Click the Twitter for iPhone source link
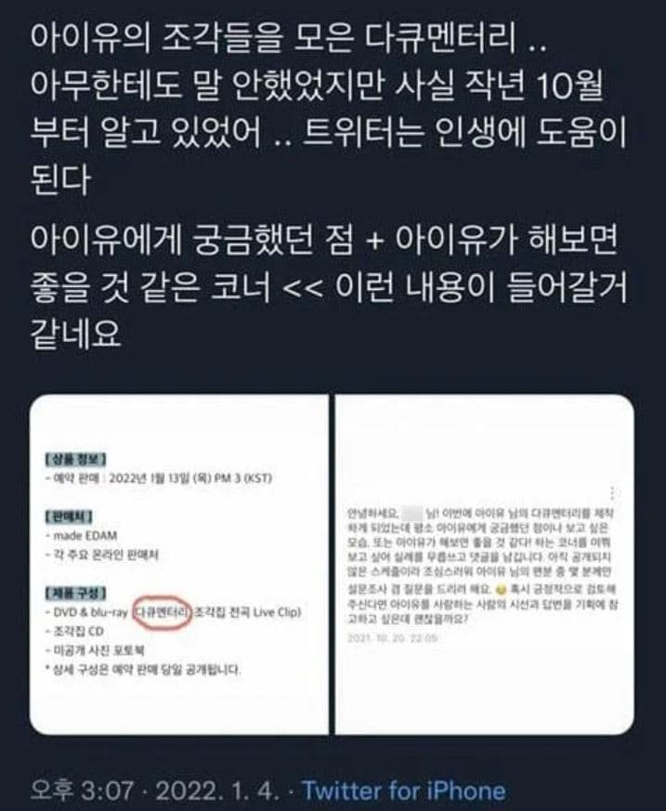 click(403, 791)
